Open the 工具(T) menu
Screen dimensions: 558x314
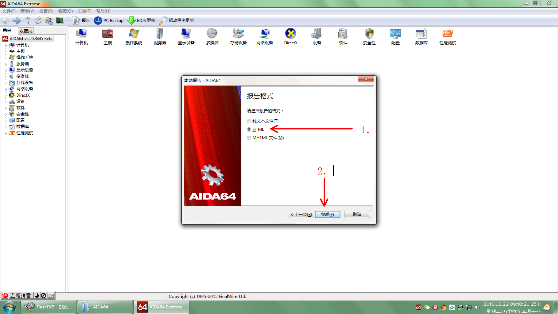coord(84,11)
